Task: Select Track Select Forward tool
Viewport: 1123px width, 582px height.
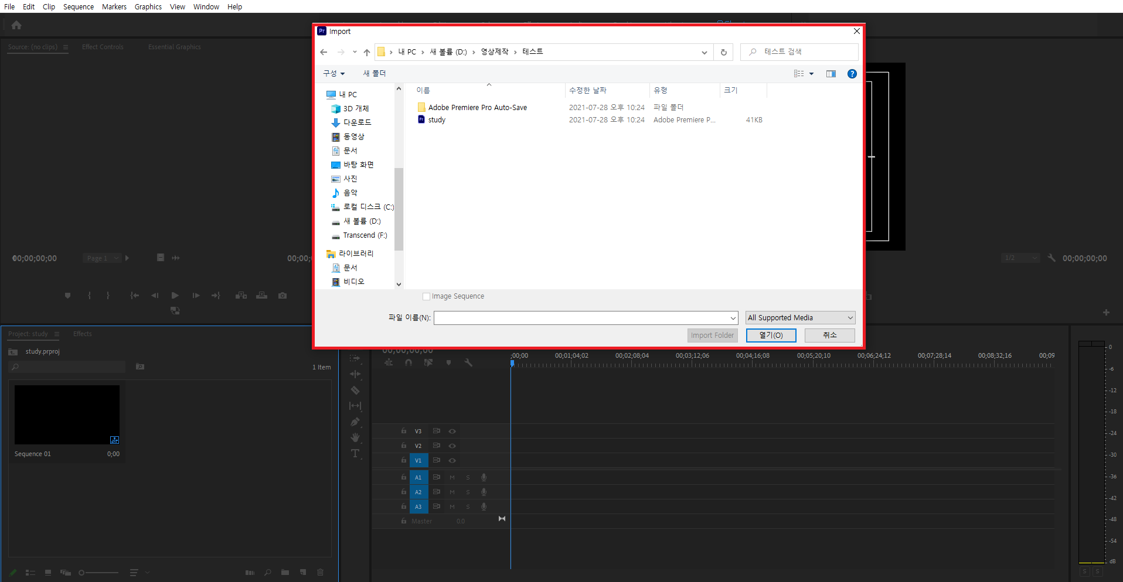Action: click(355, 358)
